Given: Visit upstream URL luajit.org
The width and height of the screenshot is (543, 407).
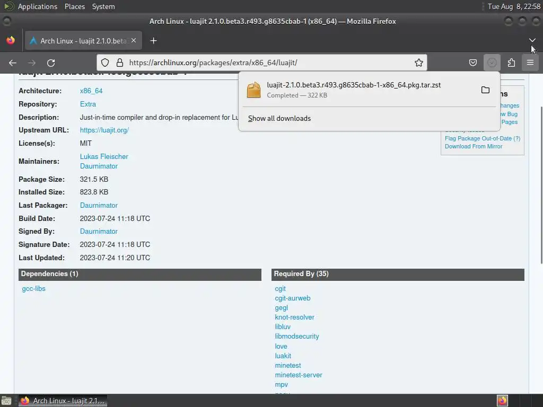Looking at the screenshot, I should point(104,130).
